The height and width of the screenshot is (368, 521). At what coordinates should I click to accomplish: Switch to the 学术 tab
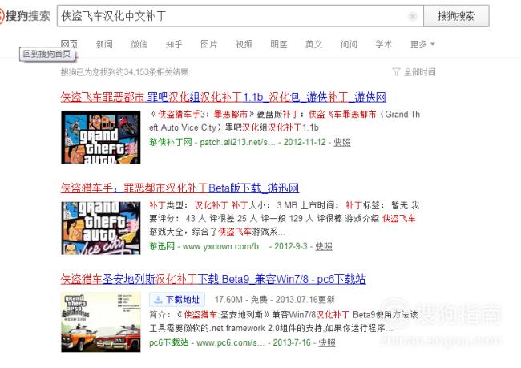[x=384, y=44]
